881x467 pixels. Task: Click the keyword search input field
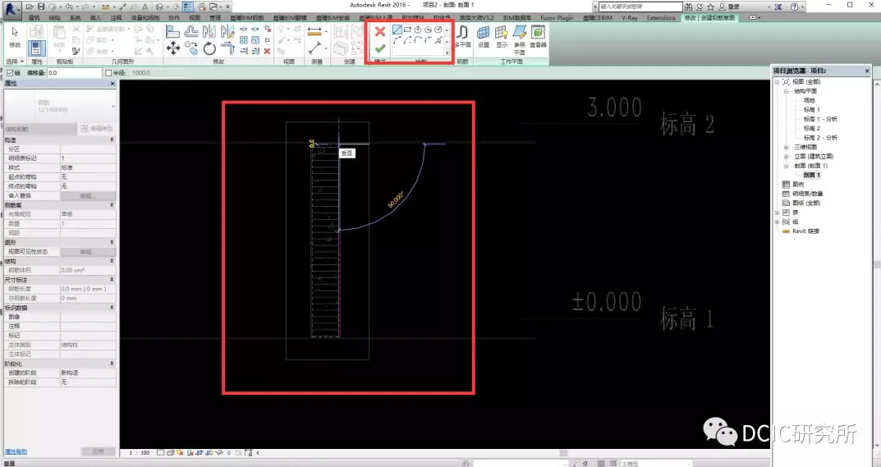point(640,7)
